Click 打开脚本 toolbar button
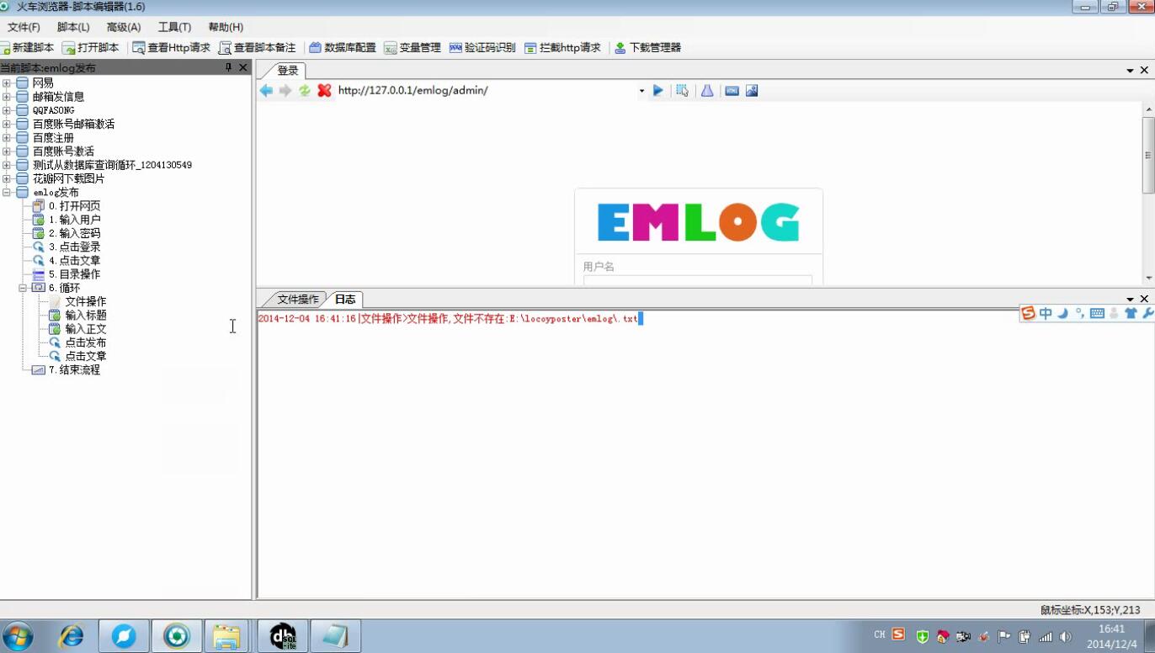The height and width of the screenshot is (653, 1155). coord(90,48)
